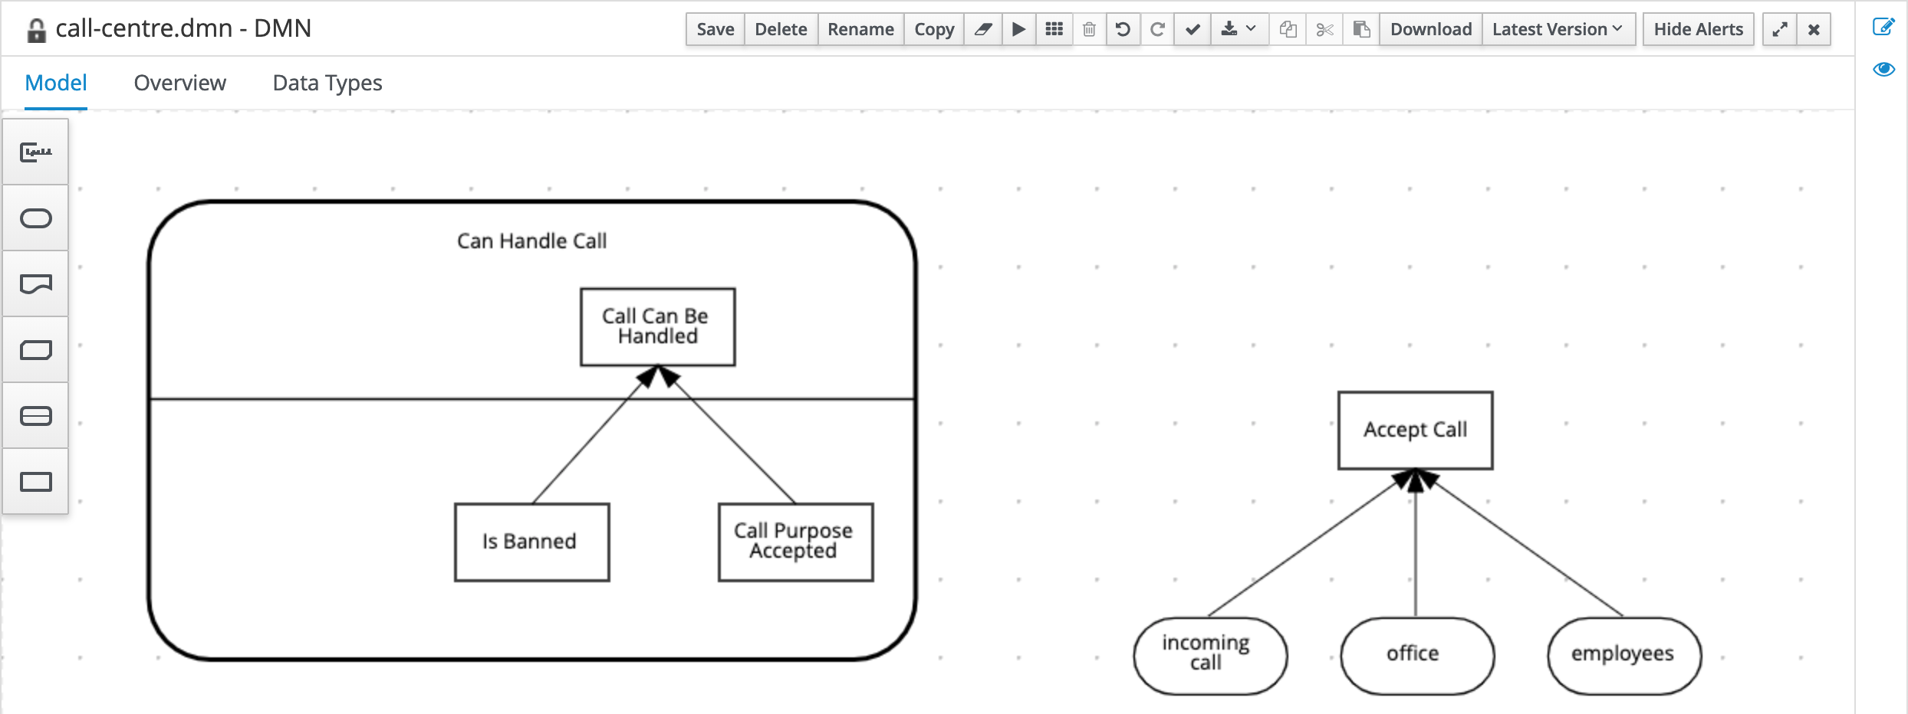
Task: Click the clipboard paste icon
Action: tap(1361, 29)
